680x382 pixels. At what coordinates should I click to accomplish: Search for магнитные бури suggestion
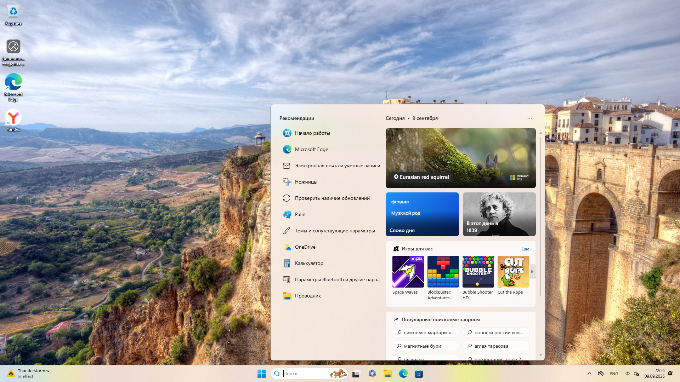(425, 346)
